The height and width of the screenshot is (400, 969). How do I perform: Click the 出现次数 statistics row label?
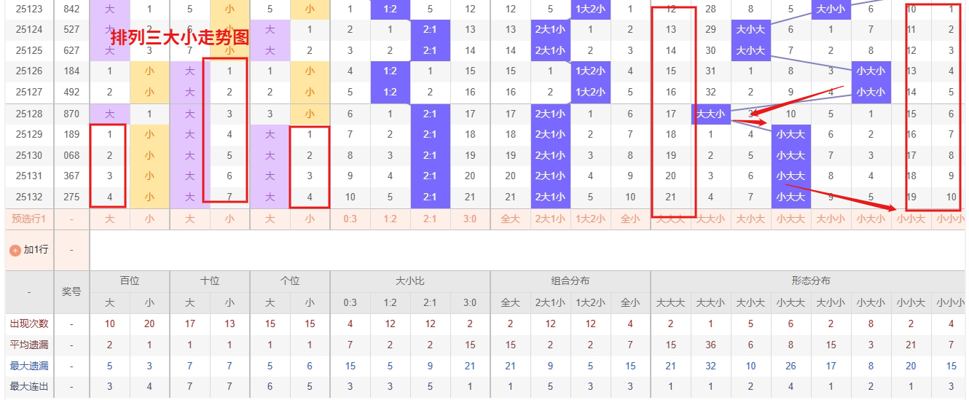29,323
